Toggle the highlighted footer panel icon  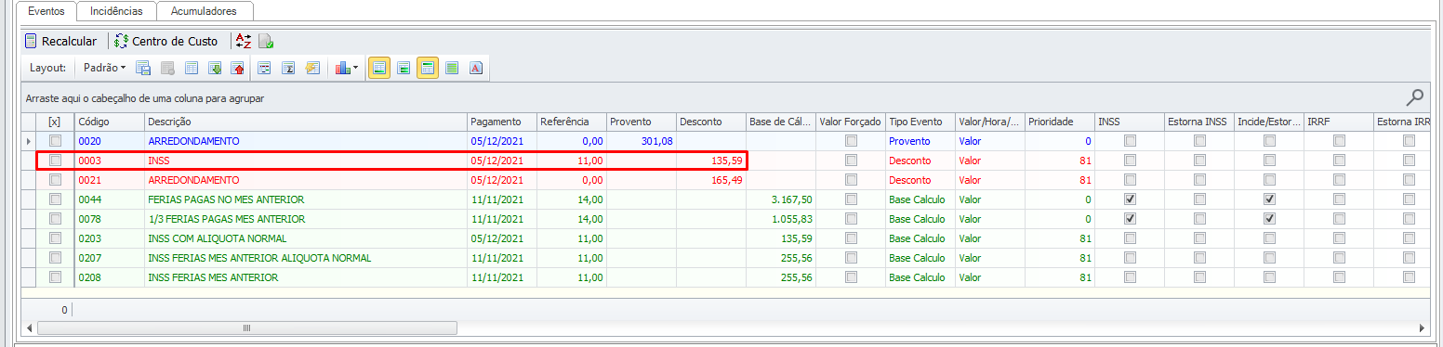pos(379,68)
